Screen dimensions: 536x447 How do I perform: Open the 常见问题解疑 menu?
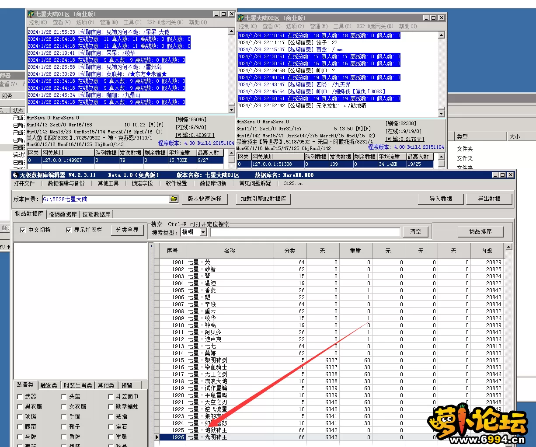tap(255, 184)
